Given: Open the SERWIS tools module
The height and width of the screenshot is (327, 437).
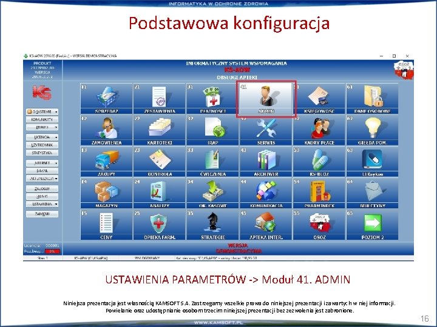Looking at the screenshot, I should pos(266,130).
